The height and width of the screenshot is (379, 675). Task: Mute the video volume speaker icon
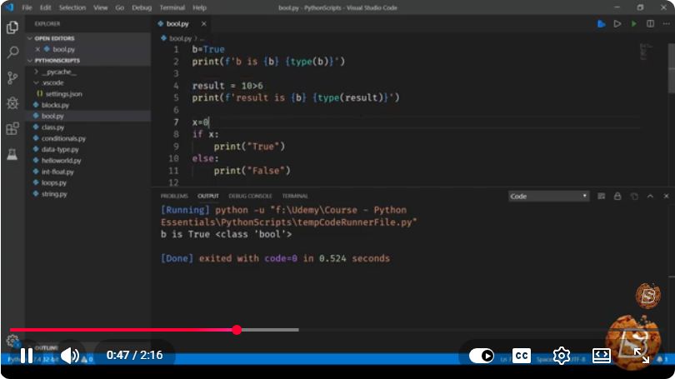click(x=70, y=356)
